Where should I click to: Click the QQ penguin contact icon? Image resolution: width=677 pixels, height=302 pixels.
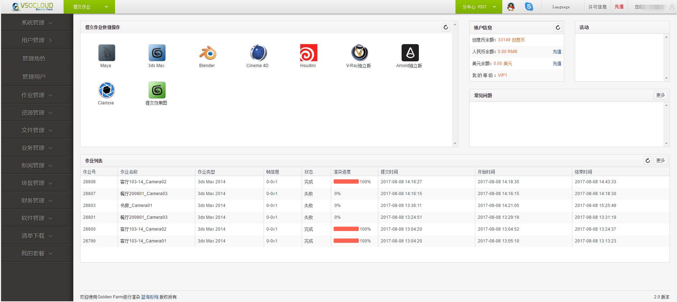click(511, 7)
